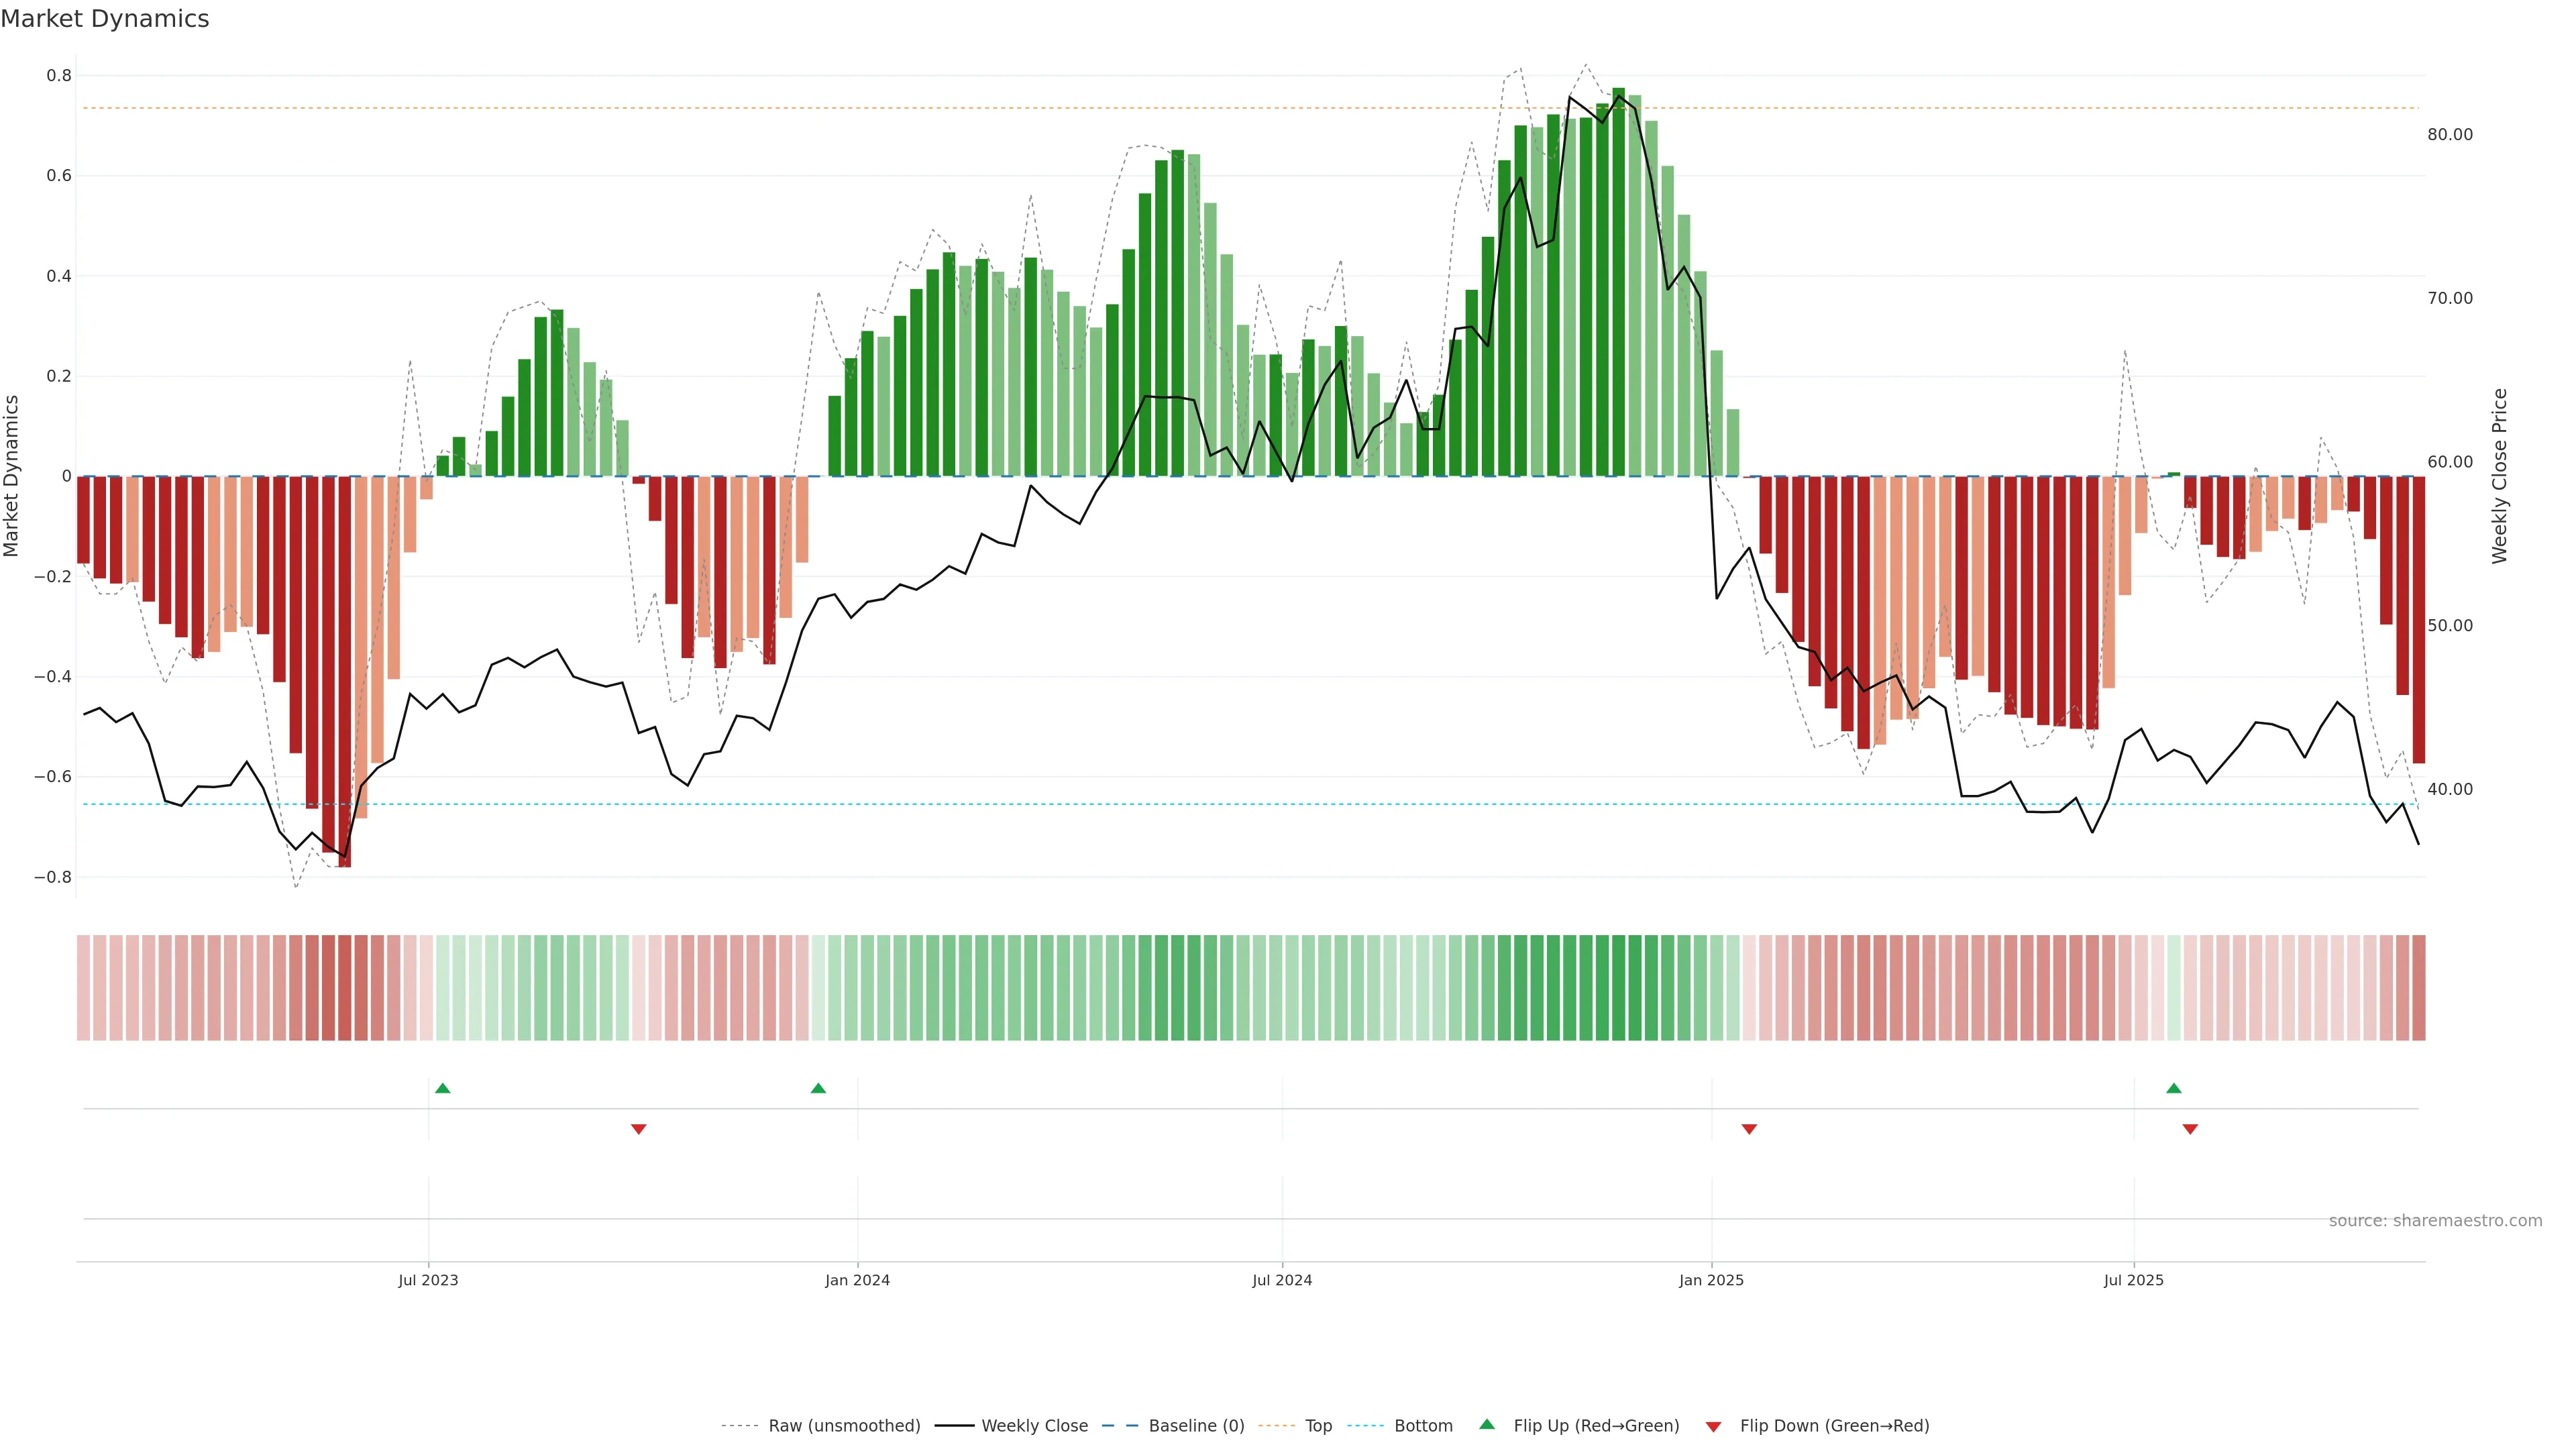Screen dimensions: 2576x1449
Task: Click the green flip-up triangle after Jul 2025
Action: tap(2174, 1088)
